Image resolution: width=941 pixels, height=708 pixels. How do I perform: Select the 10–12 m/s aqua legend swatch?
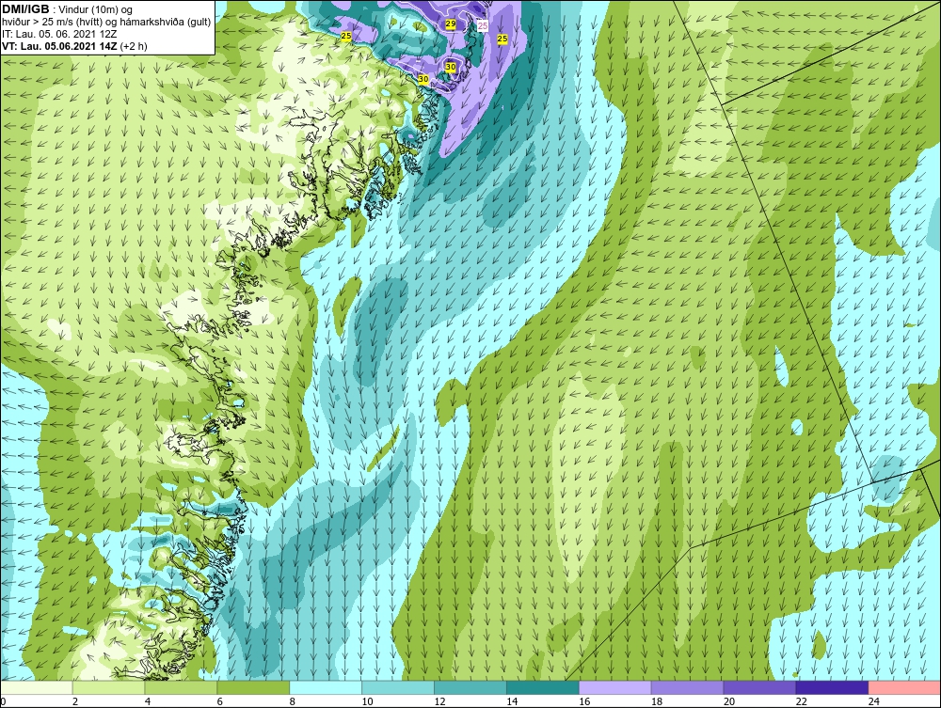(398, 687)
